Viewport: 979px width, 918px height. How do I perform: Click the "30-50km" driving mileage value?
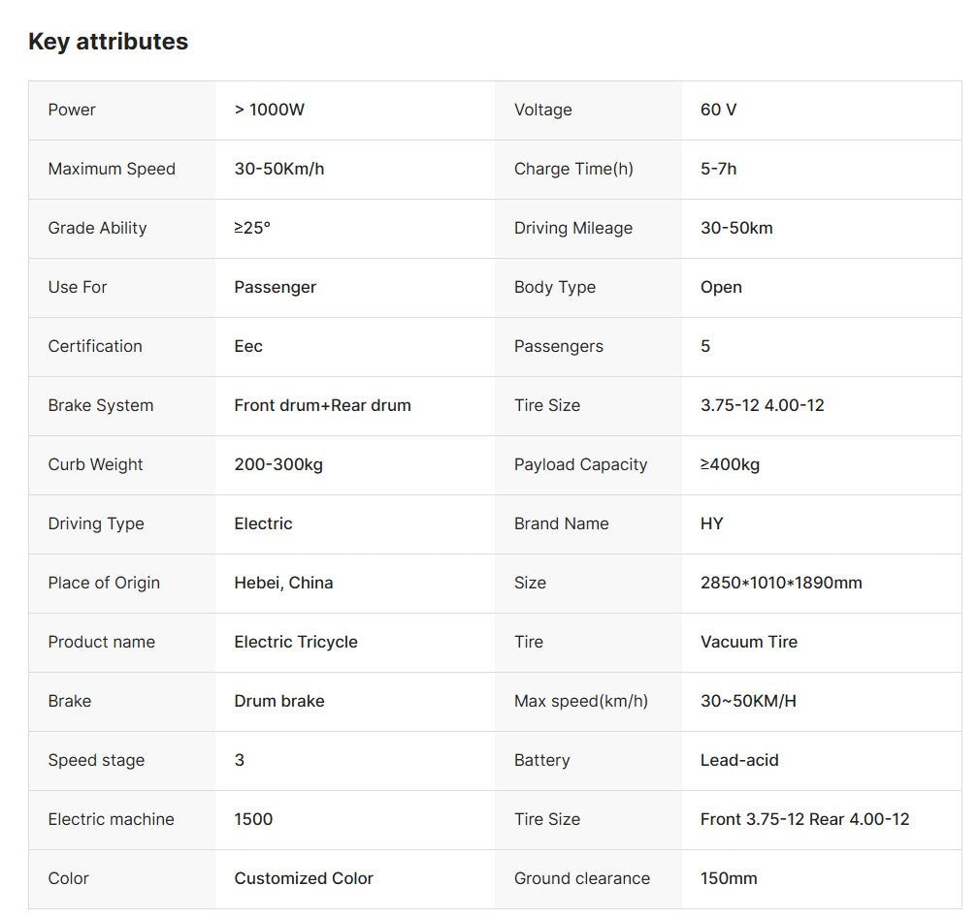(736, 228)
